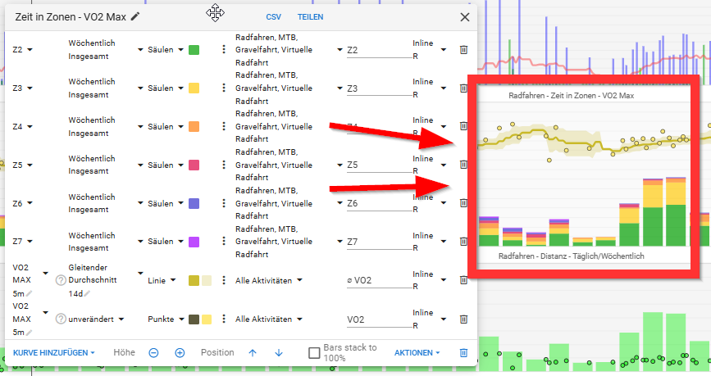Click the pencil icon to edit chart title
Screen dimensions: 711x376
tap(135, 16)
